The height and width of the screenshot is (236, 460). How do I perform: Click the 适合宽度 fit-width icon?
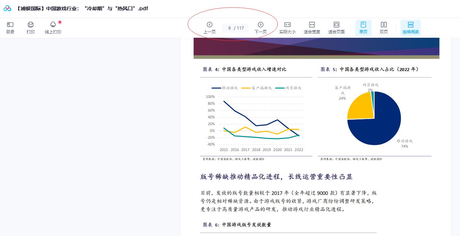[x=312, y=27]
